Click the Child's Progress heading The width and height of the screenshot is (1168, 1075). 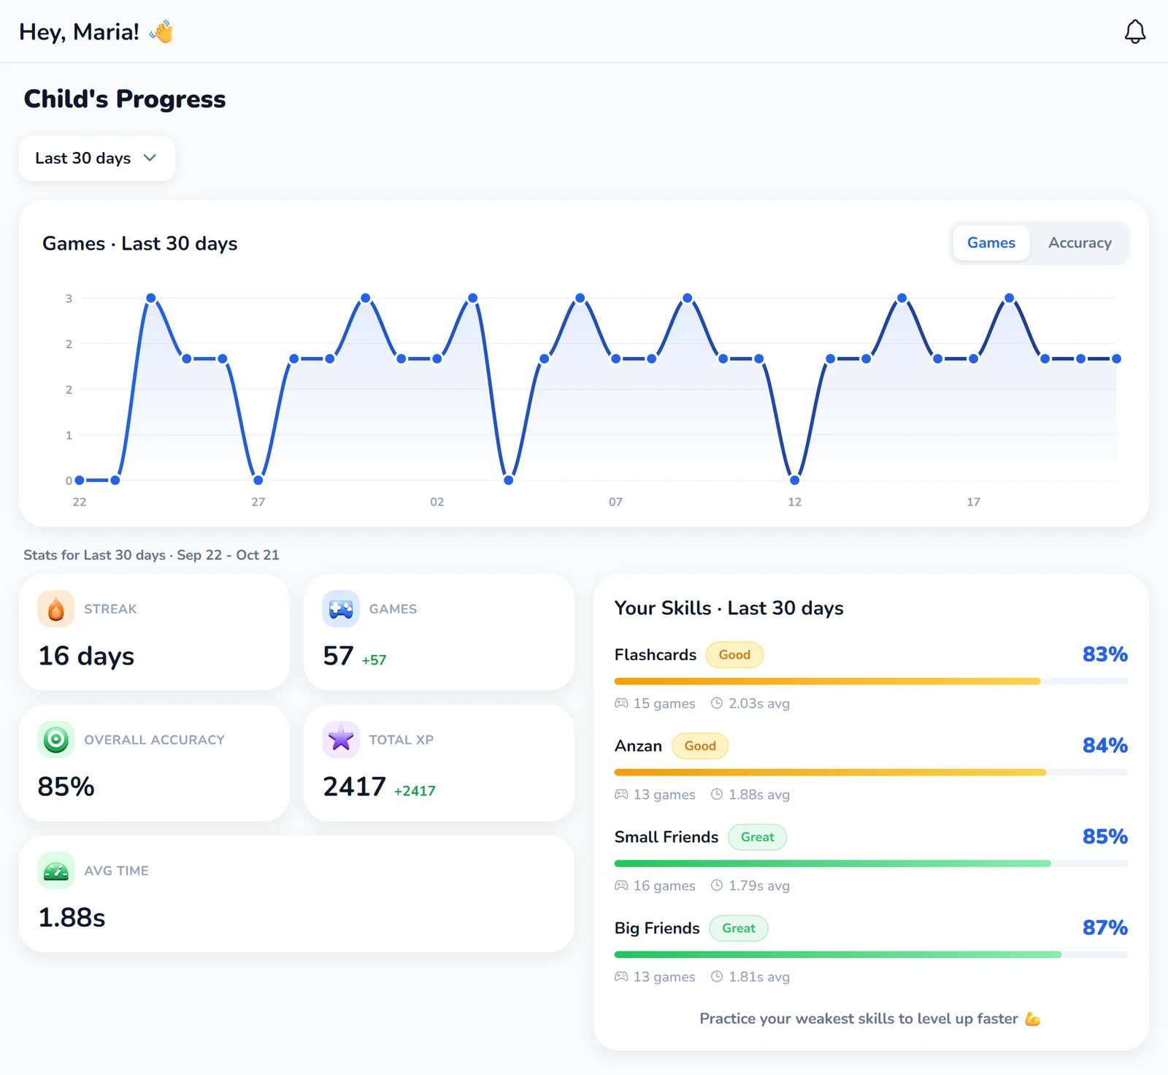125,99
